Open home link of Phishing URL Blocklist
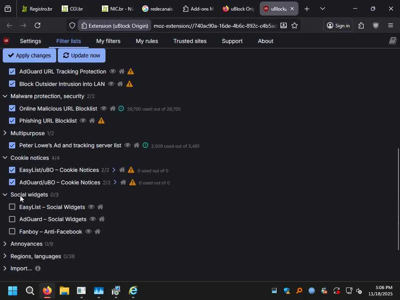This screenshot has height=300, width=400. pyautogui.click(x=92, y=121)
